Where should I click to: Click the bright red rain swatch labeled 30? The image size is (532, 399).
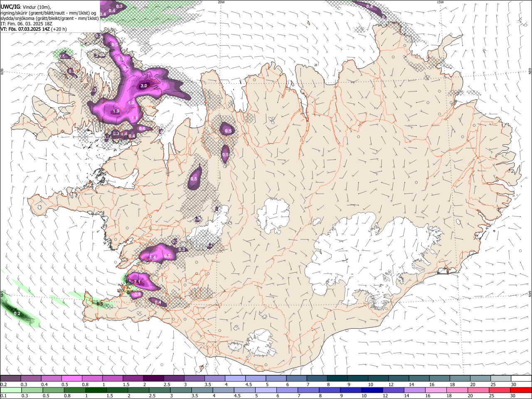tap(521, 390)
